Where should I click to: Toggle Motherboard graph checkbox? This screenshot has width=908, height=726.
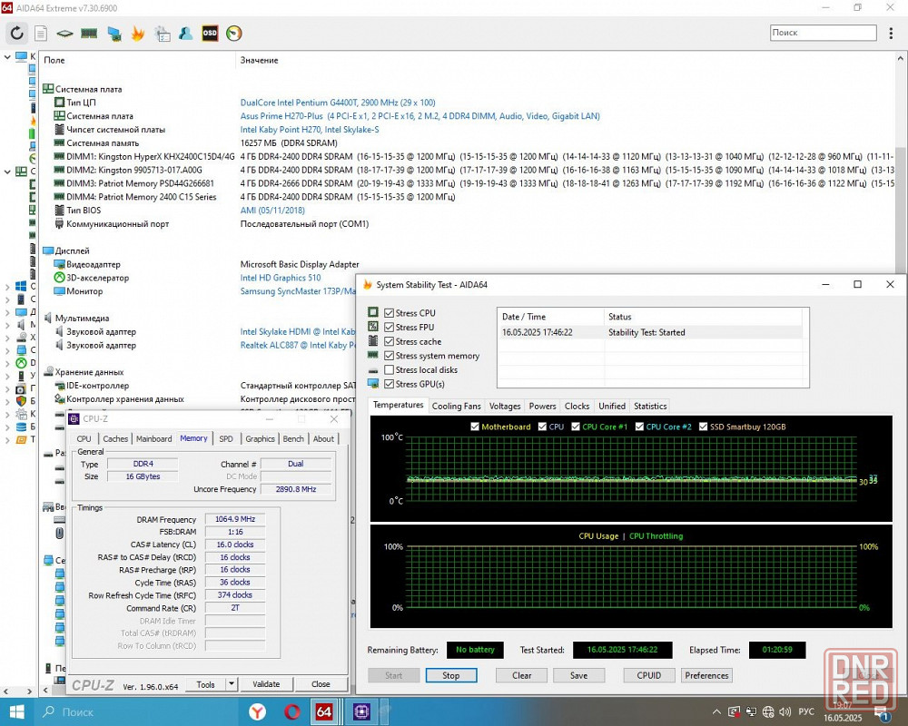pyautogui.click(x=475, y=427)
